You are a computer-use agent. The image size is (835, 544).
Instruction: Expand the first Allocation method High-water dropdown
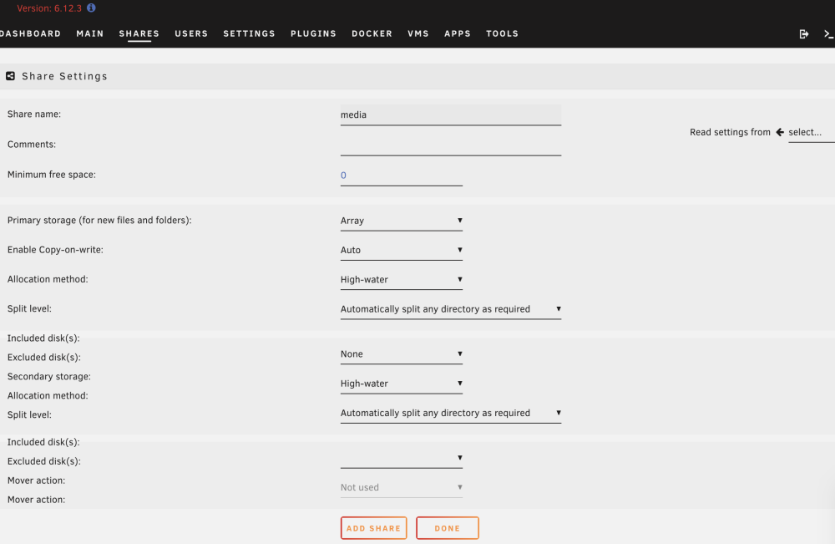(x=401, y=279)
